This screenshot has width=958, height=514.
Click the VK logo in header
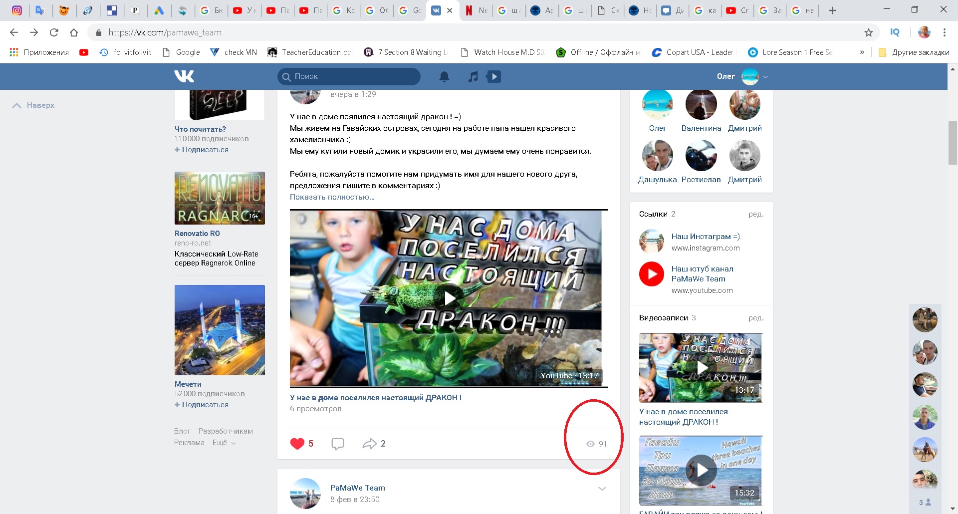(184, 76)
